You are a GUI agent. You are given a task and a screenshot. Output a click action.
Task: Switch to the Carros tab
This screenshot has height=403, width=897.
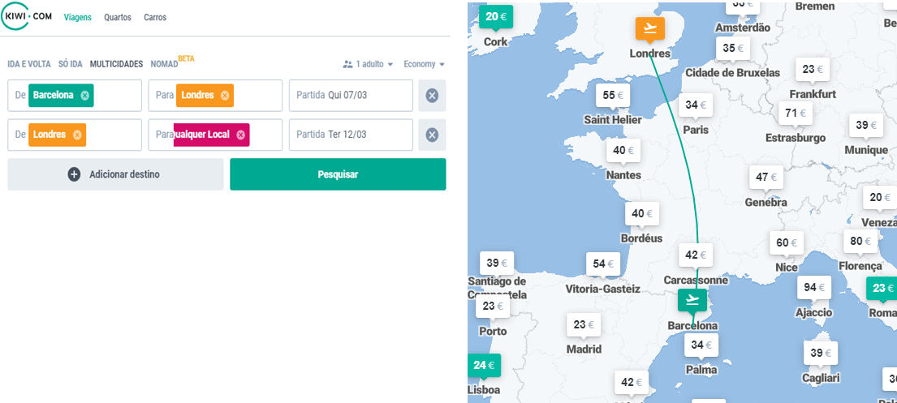click(x=155, y=17)
